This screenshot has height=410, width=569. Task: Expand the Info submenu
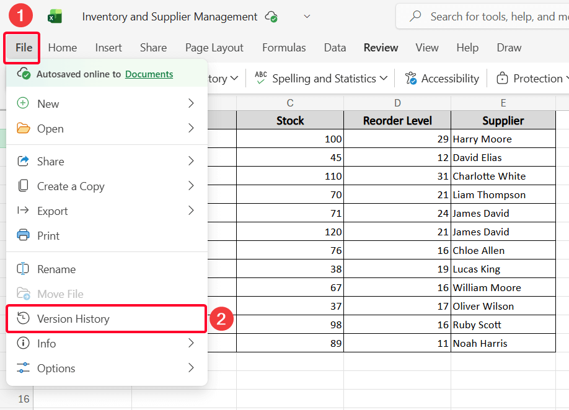[x=48, y=343]
